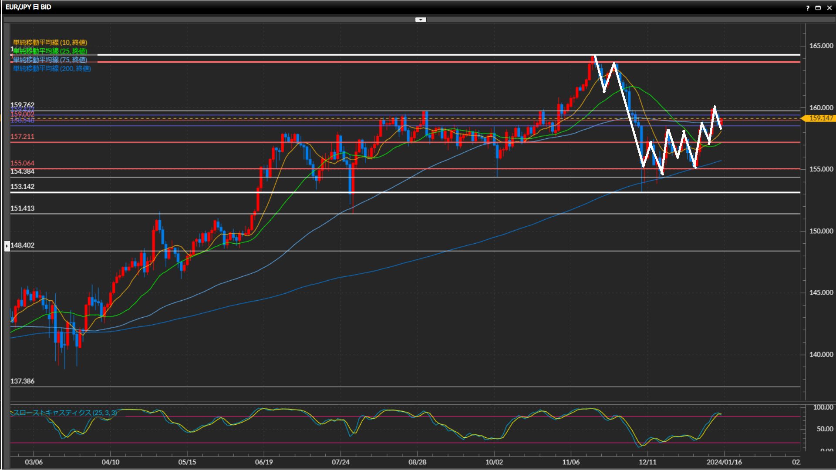The width and height of the screenshot is (836, 470).
Task: Click the EUR/JPY BID chart title
Action: point(28,7)
